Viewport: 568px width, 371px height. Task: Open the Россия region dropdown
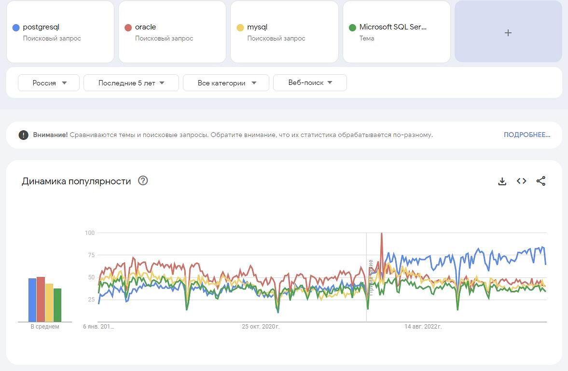pos(49,83)
